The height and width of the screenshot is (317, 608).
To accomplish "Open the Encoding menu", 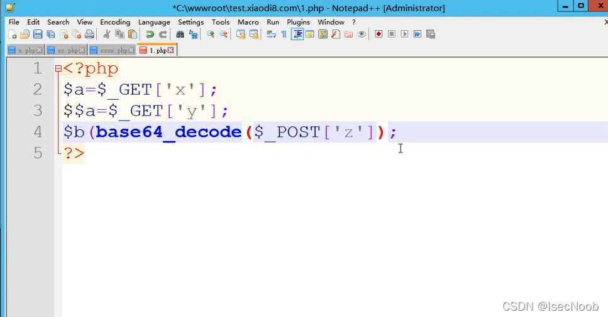I will point(115,22).
